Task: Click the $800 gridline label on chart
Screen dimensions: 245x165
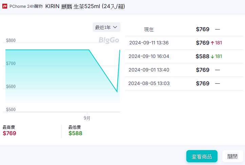Action: [x=11, y=41]
